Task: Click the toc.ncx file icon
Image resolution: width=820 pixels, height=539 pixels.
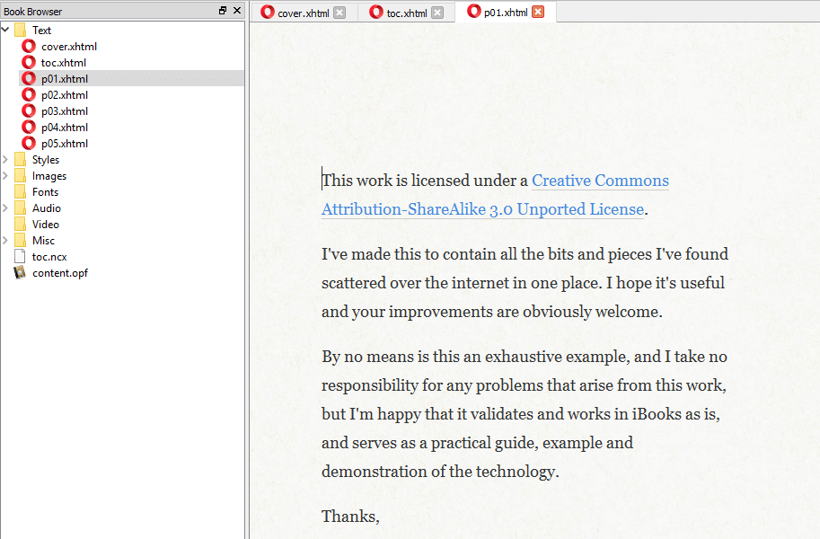Action: tap(20, 256)
